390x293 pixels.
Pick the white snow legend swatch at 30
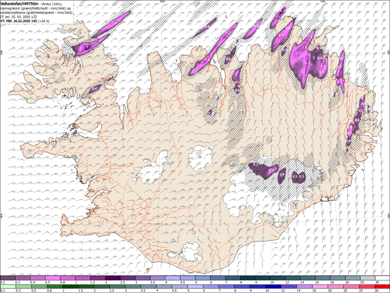(382, 278)
